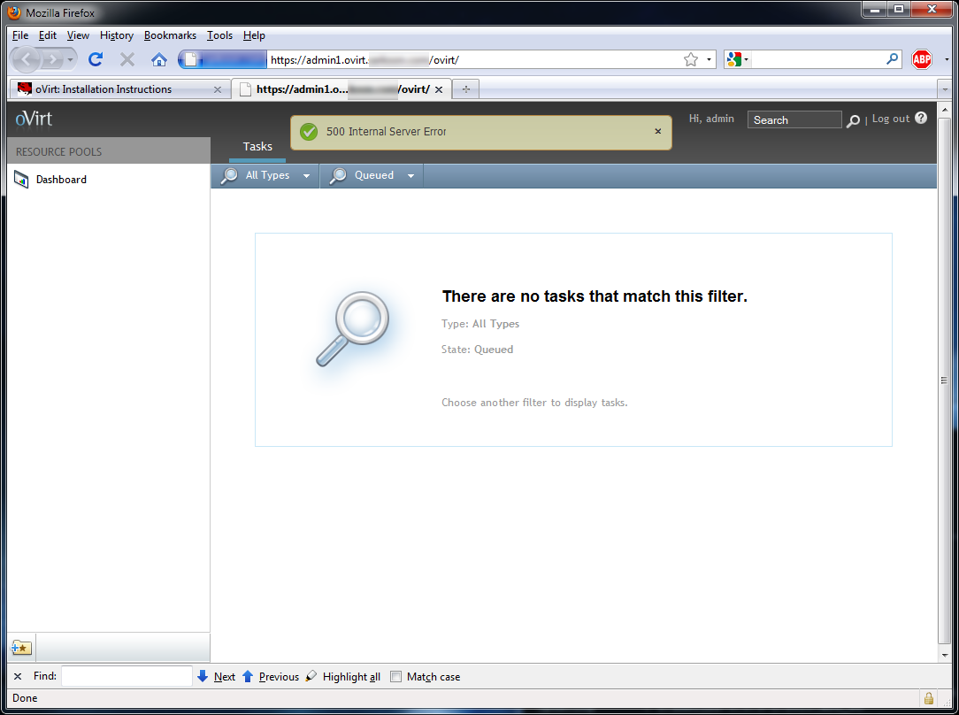Open the Bookmarks menu

pyautogui.click(x=170, y=35)
